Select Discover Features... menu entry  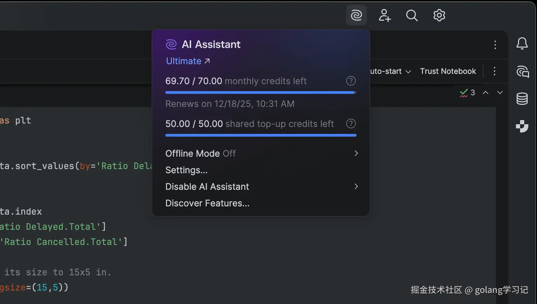coord(207,203)
